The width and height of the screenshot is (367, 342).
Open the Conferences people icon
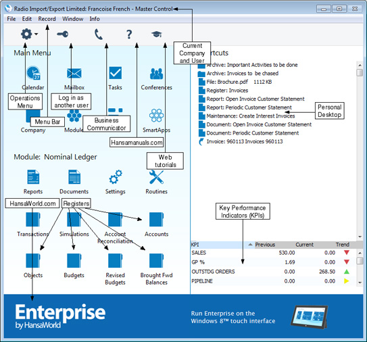[156, 74]
